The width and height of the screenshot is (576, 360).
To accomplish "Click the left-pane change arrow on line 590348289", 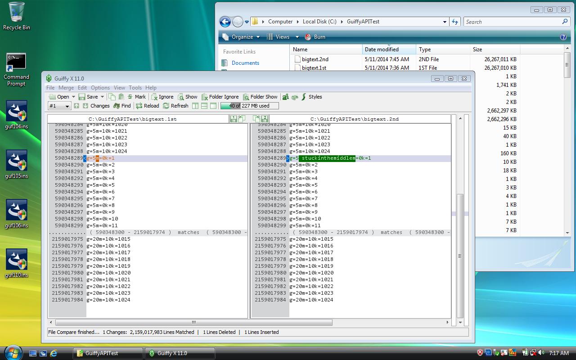I will coord(85,158).
